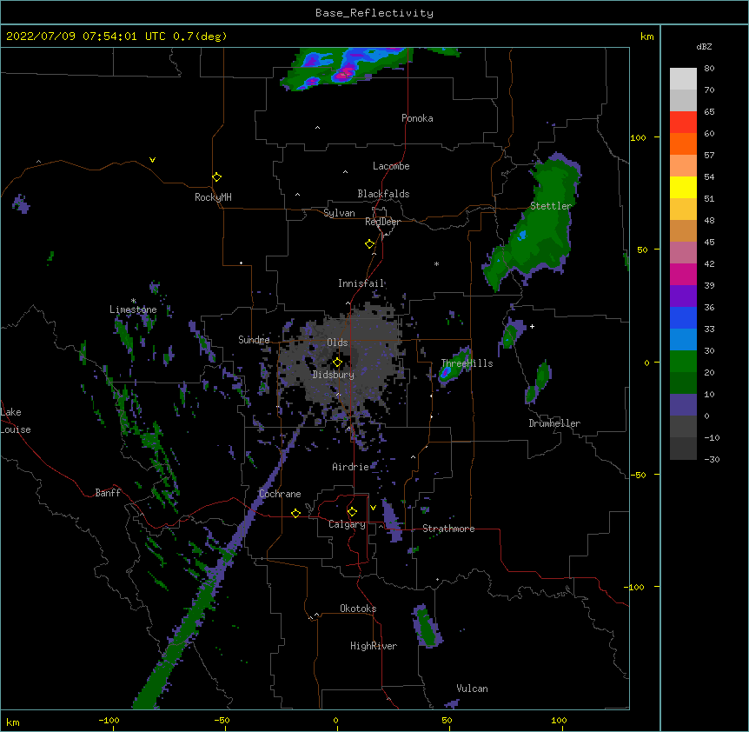Click the yellow diamond marker above Calgary label
The height and width of the screenshot is (732, 749).
click(352, 512)
